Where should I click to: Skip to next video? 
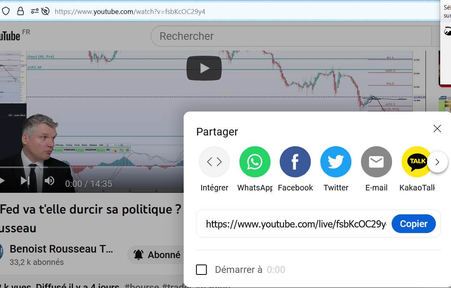tap(25, 181)
